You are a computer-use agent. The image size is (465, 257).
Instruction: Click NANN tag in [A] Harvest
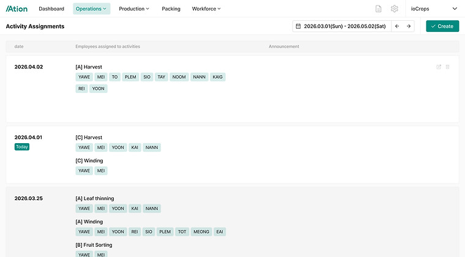(x=199, y=77)
